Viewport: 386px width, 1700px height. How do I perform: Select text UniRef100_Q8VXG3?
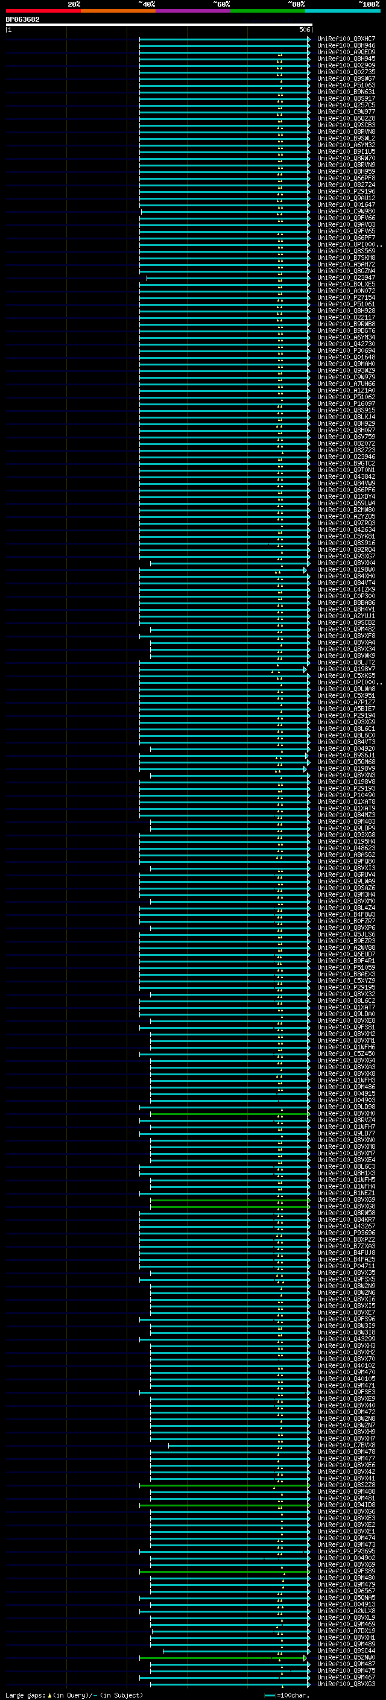click(x=346, y=1685)
